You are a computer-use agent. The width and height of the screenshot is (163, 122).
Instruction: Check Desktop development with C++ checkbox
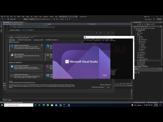coord(42,74)
